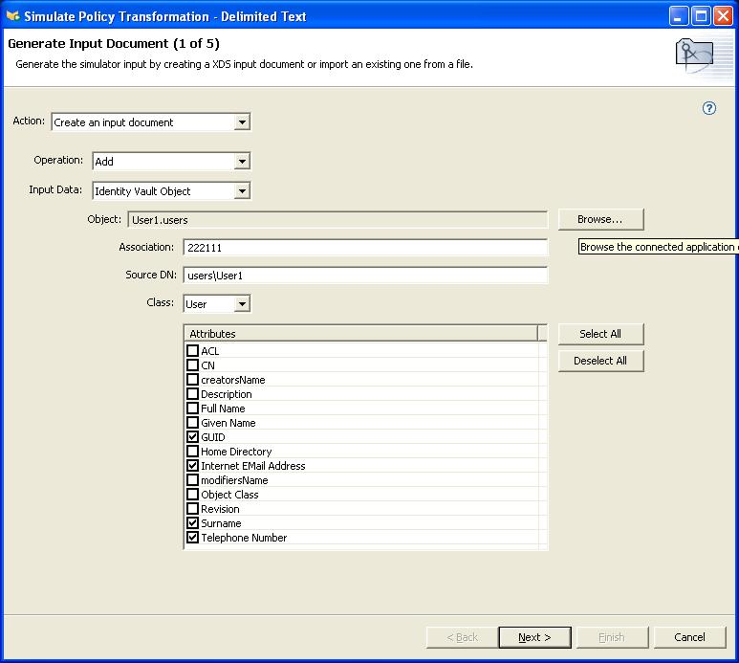Open the Action dropdown
739x663 pixels.
click(242, 122)
